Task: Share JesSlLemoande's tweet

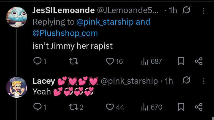Action: click(199, 61)
